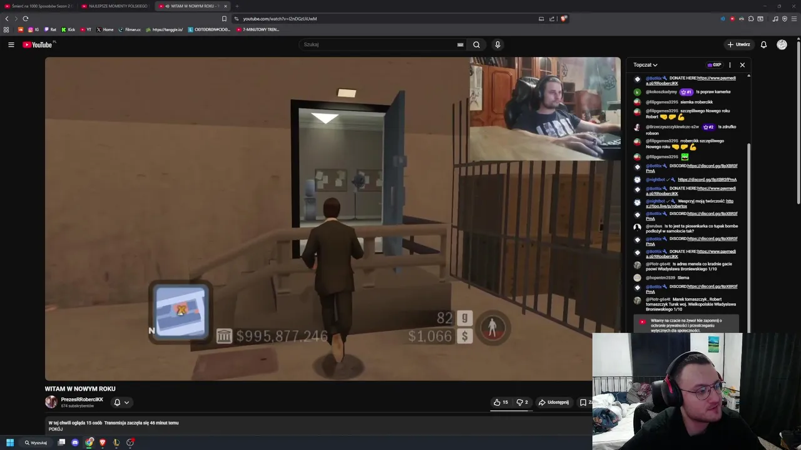Open the extensions puzzle icon
Viewport: 801px width, 450px height.
pyautogui.click(x=751, y=19)
